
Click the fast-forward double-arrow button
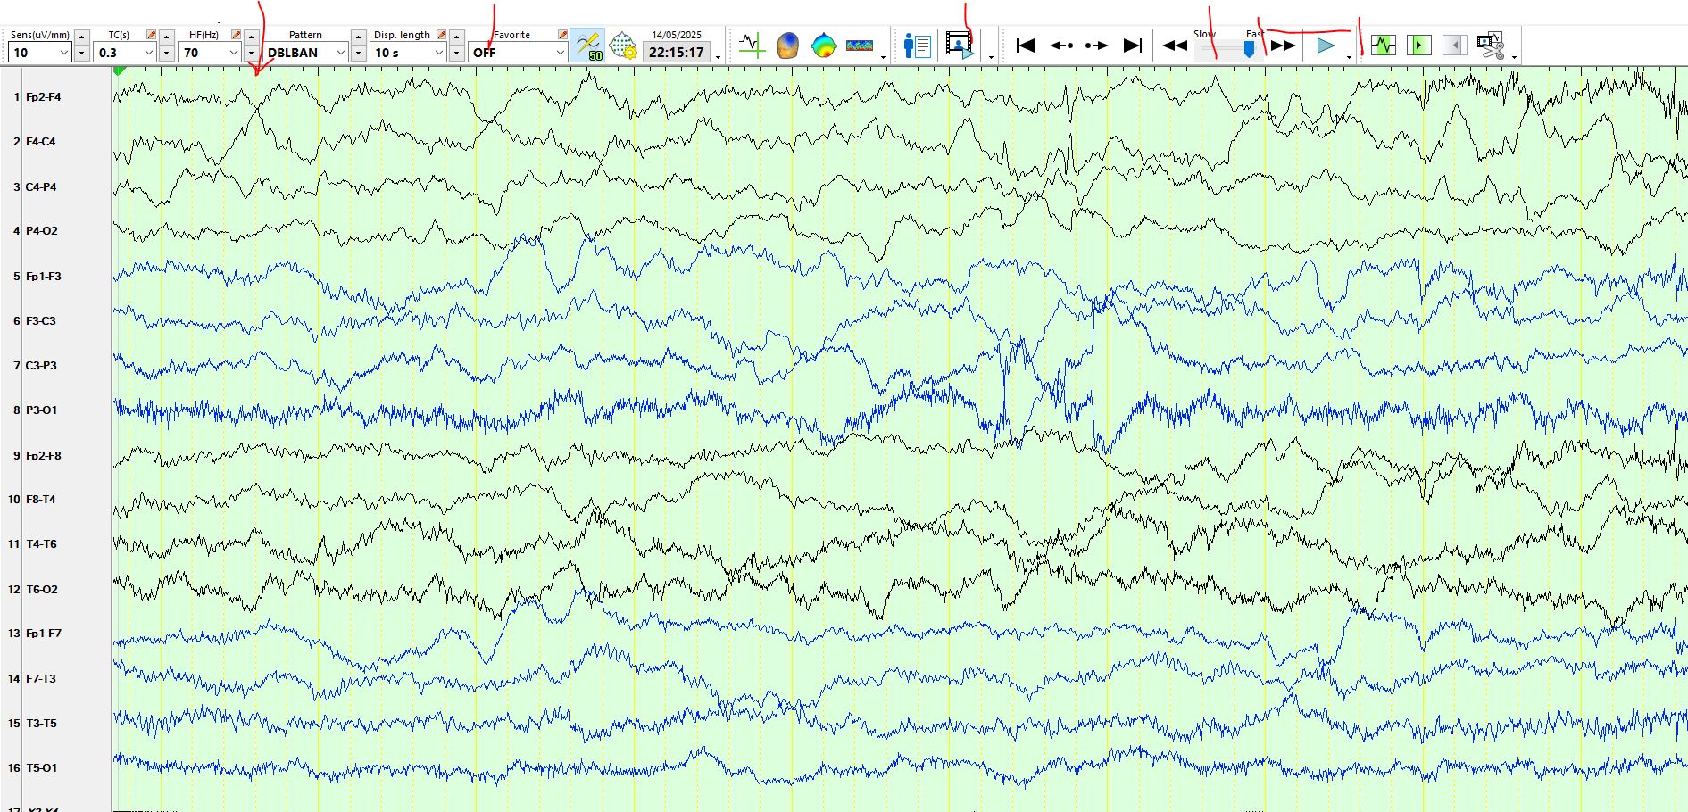pos(1284,46)
